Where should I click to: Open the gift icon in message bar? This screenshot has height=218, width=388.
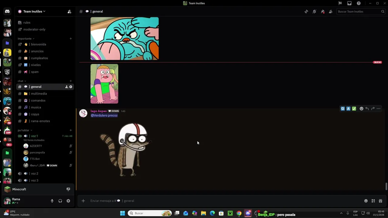tap(380, 201)
